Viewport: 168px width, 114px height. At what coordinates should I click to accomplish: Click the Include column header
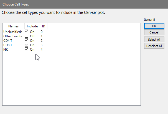tap(32, 26)
